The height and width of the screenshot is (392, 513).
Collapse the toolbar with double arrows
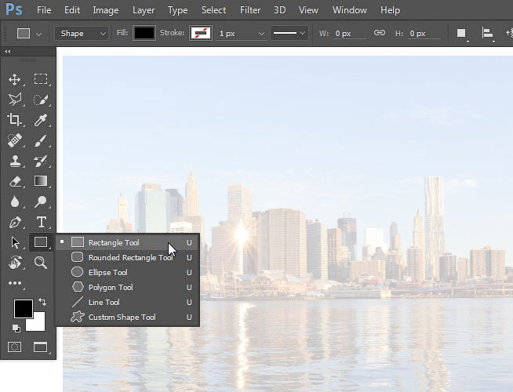[x=7, y=51]
